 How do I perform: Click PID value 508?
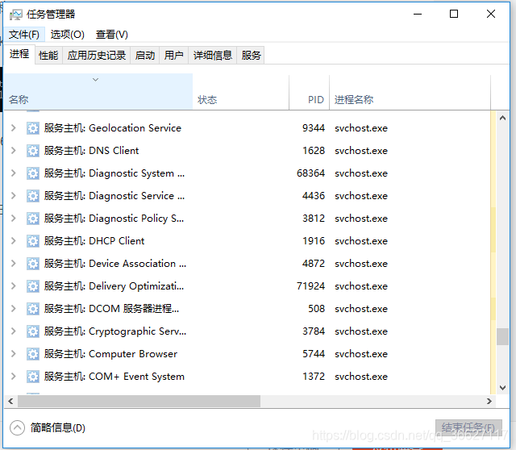pos(316,309)
